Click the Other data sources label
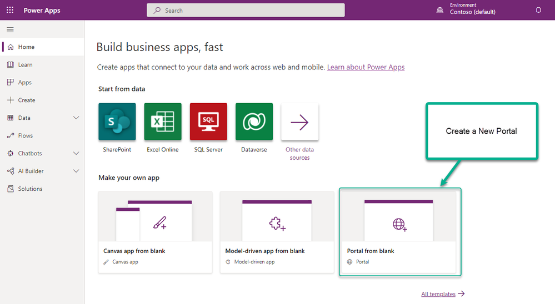This screenshot has width=555, height=304. (300, 154)
